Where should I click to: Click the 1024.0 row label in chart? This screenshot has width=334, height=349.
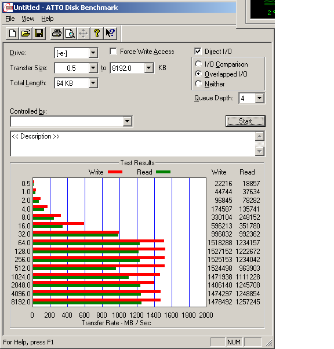[x=21, y=277]
